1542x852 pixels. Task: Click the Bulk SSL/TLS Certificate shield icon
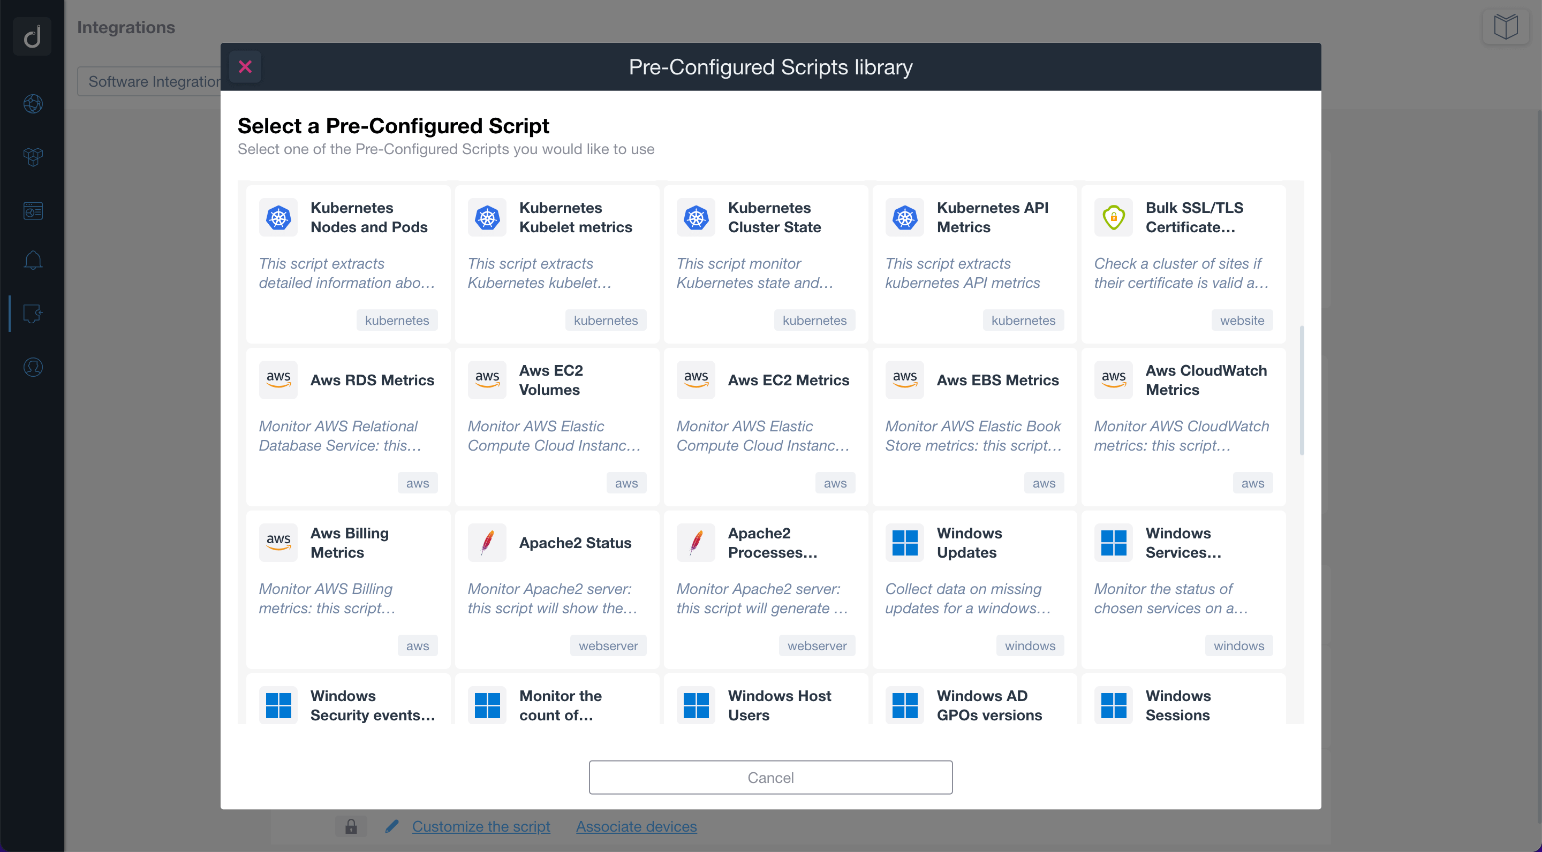tap(1114, 217)
